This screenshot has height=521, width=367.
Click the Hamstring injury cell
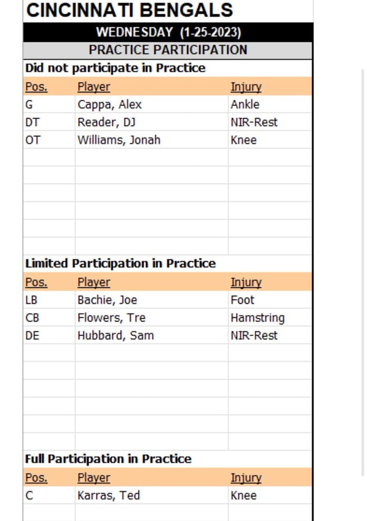(x=257, y=318)
